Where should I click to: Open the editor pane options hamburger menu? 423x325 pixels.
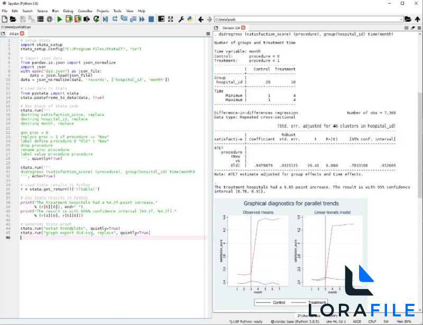coord(208,34)
